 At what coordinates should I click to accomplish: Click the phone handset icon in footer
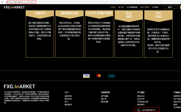click(x=139, y=110)
